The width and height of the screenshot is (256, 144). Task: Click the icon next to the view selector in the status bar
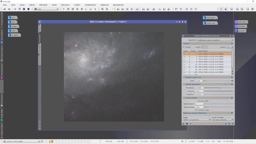coord(42,141)
